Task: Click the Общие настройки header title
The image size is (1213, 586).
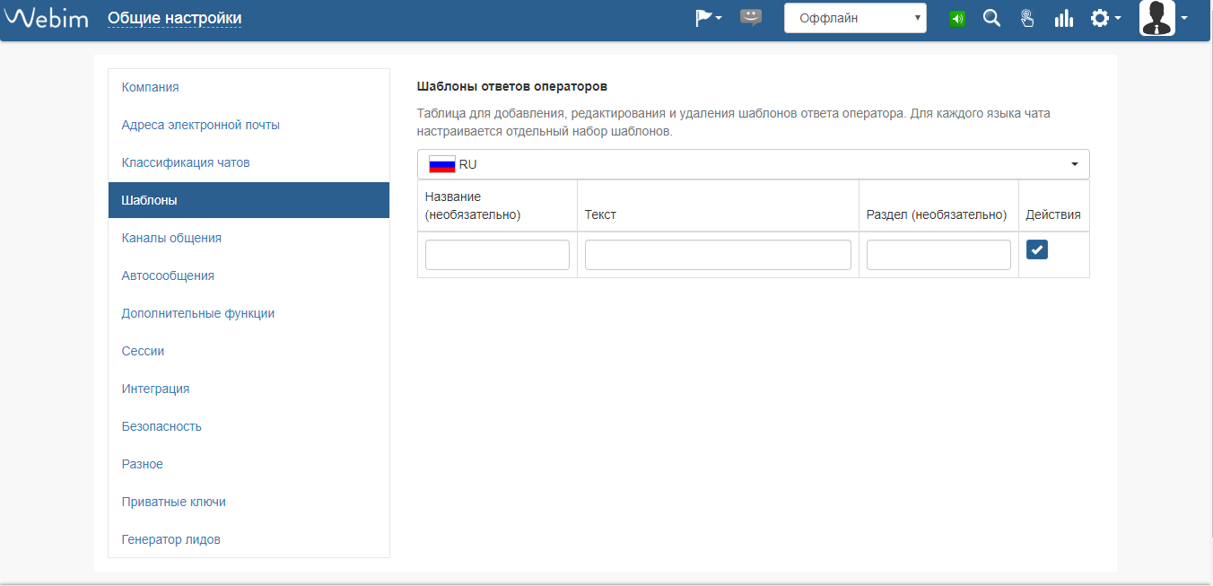Action: (174, 18)
